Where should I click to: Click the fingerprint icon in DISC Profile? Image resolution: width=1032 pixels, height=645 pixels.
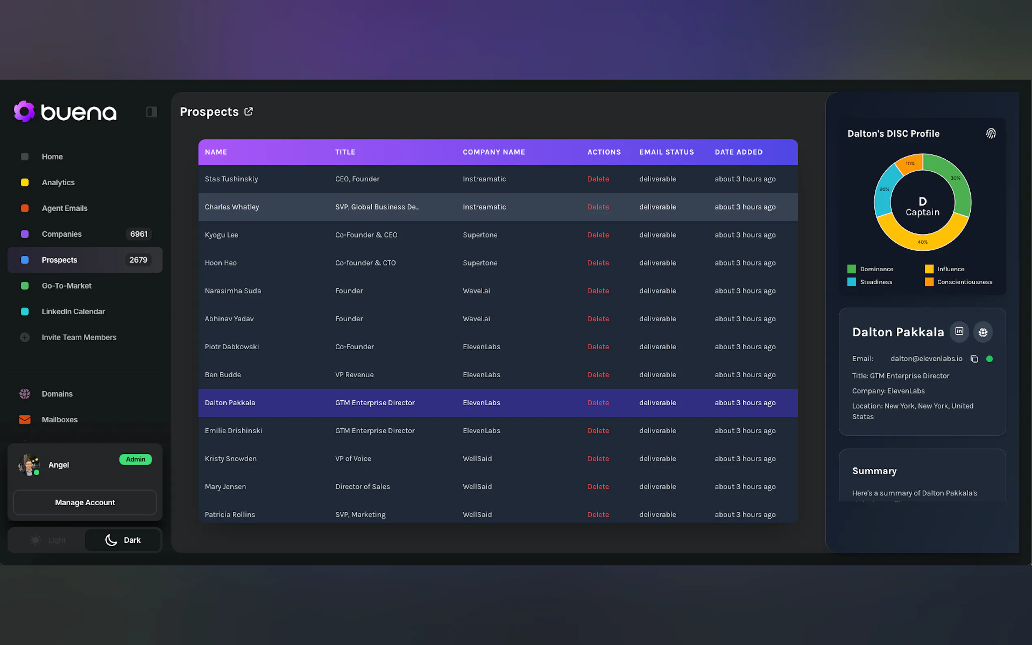(x=991, y=134)
